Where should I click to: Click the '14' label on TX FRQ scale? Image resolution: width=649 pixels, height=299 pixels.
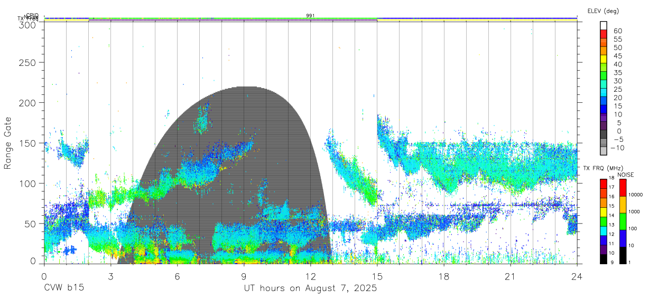pos(610,215)
